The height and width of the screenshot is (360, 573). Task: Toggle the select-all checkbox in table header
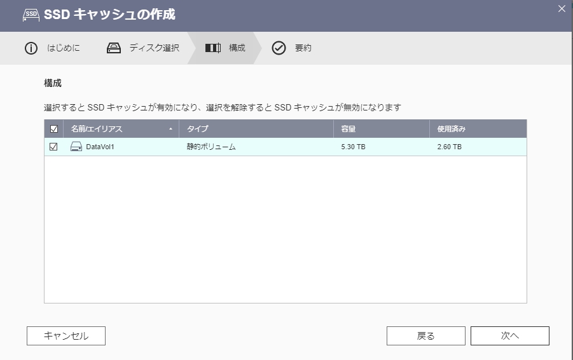click(54, 129)
